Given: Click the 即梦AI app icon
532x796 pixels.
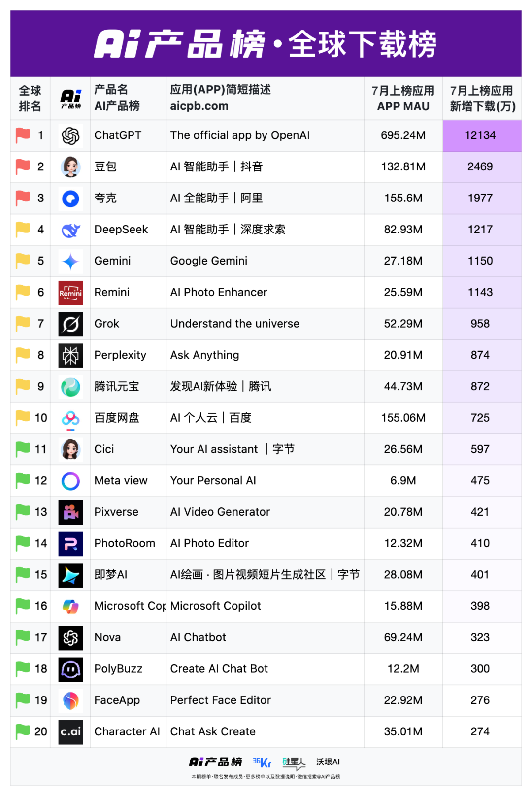Looking at the screenshot, I should (70, 575).
